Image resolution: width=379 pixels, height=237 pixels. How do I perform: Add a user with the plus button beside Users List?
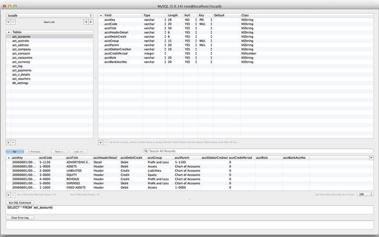(x=8, y=22)
